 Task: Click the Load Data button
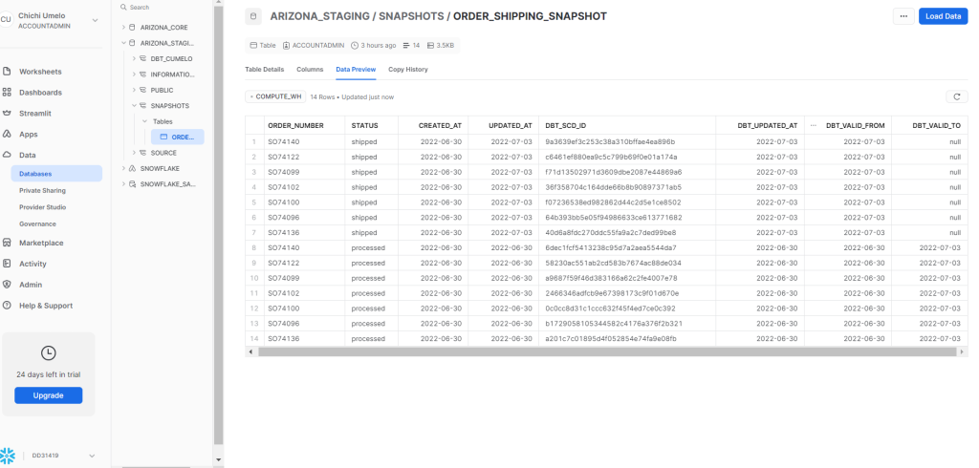point(943,16)
